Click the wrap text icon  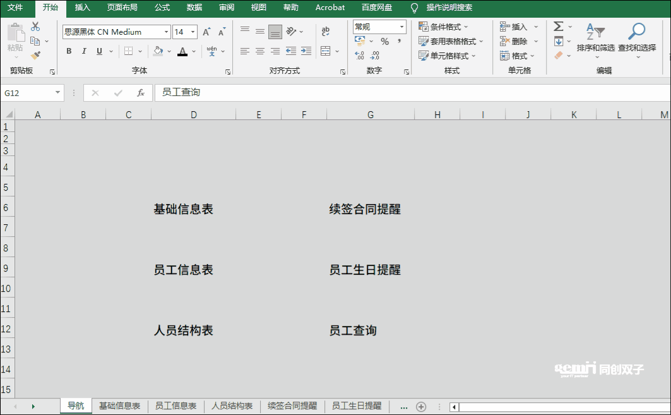[x=326, y=32]
